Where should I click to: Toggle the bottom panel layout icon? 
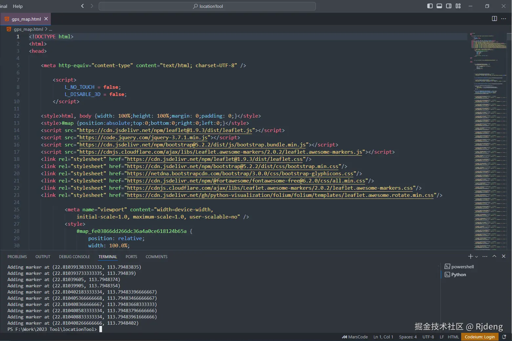tap(439, 6)
